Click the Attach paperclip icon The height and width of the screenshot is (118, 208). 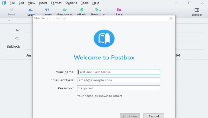click(81, 10)
